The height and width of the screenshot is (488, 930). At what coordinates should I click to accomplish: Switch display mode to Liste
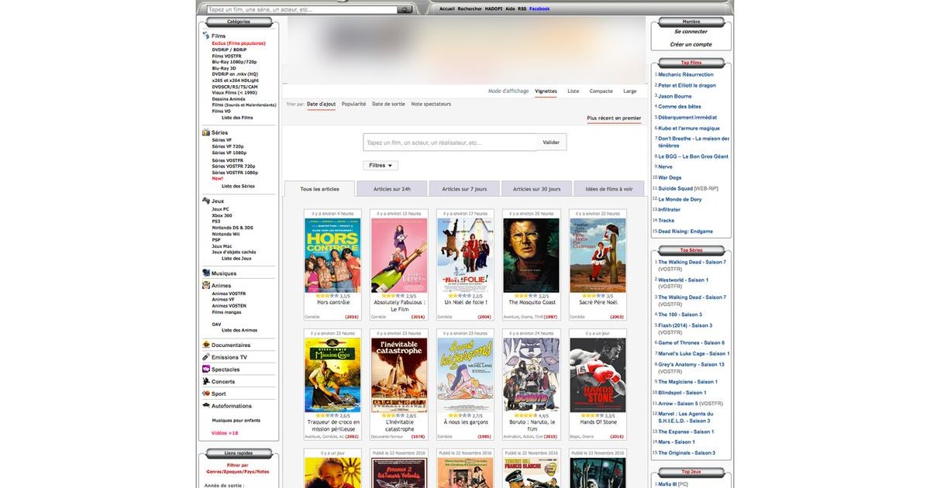click(x=573, y=91)
